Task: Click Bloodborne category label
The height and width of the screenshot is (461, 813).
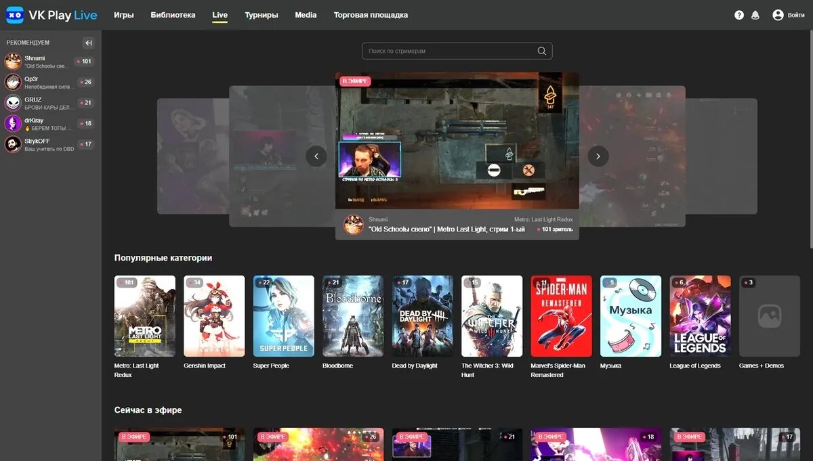Action: [x=339, y=366]
